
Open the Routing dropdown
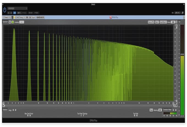22,17
